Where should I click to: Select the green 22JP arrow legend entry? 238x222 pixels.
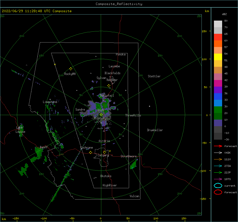(218, 172)
